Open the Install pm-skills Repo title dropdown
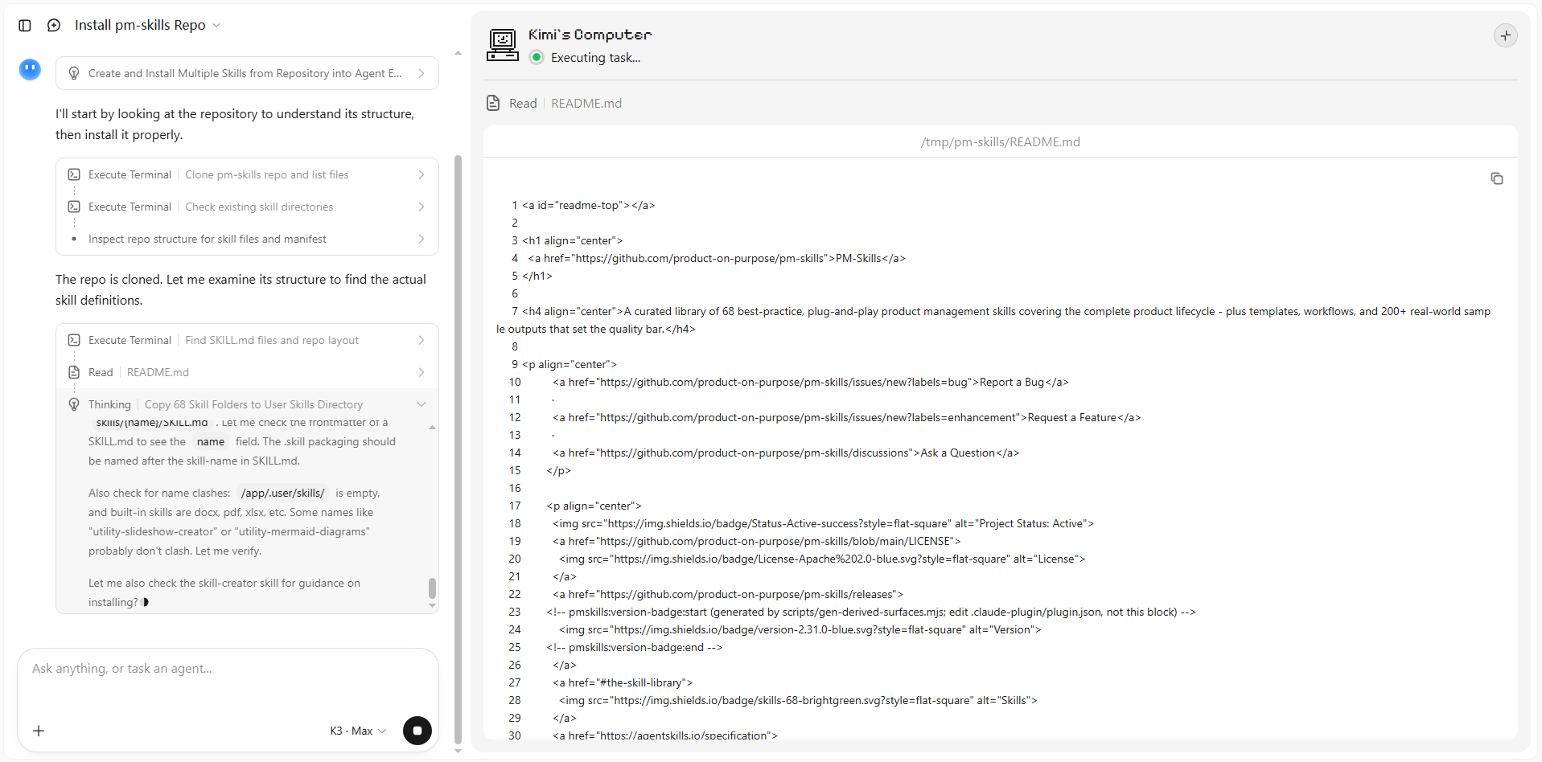The image size is (1542, 762). tap(147, 26)
